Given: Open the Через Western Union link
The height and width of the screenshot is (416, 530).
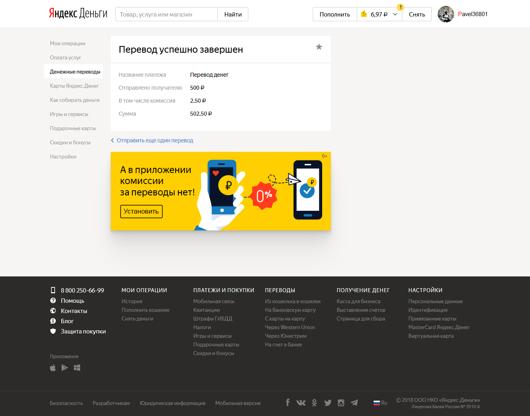Looking at the screenshot, I should click(x=290, y=327).
